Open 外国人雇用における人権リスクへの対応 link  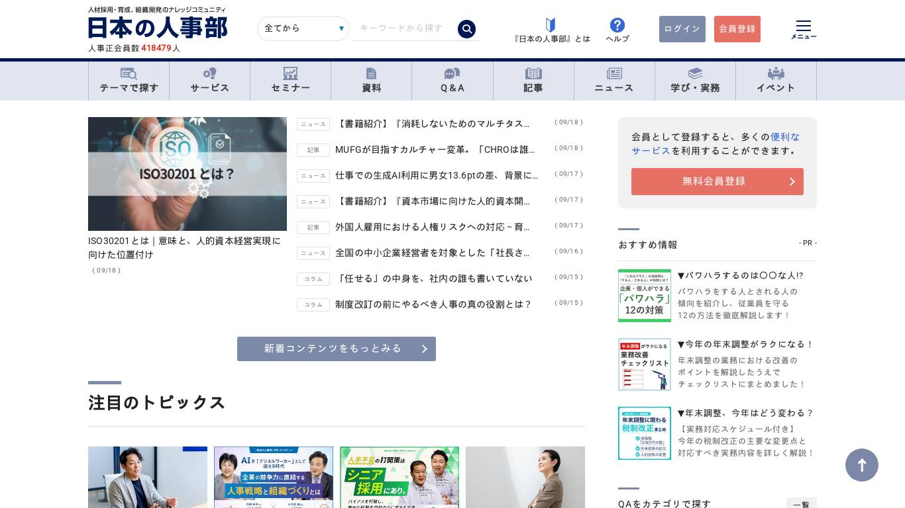433,227
